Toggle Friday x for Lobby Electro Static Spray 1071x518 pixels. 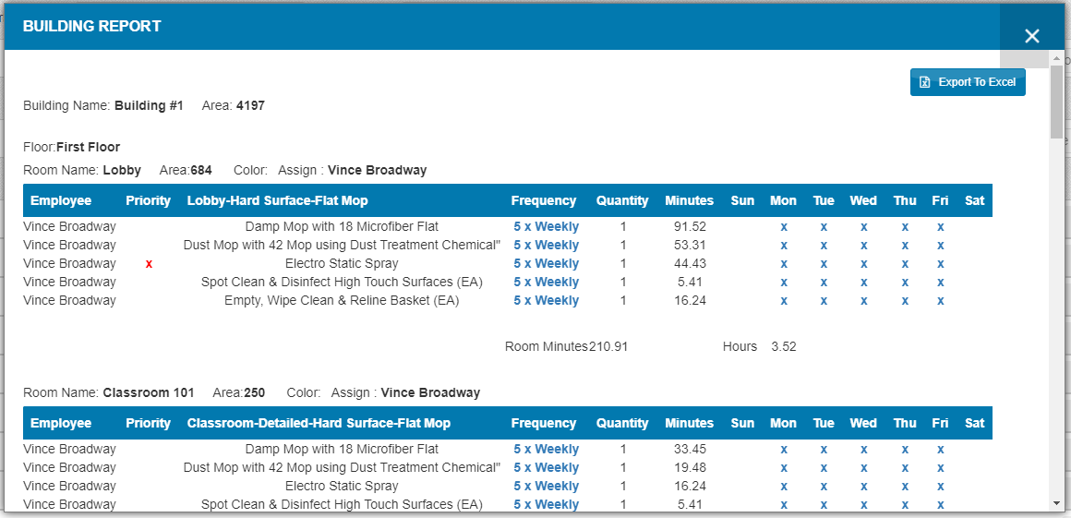point(940,264)
